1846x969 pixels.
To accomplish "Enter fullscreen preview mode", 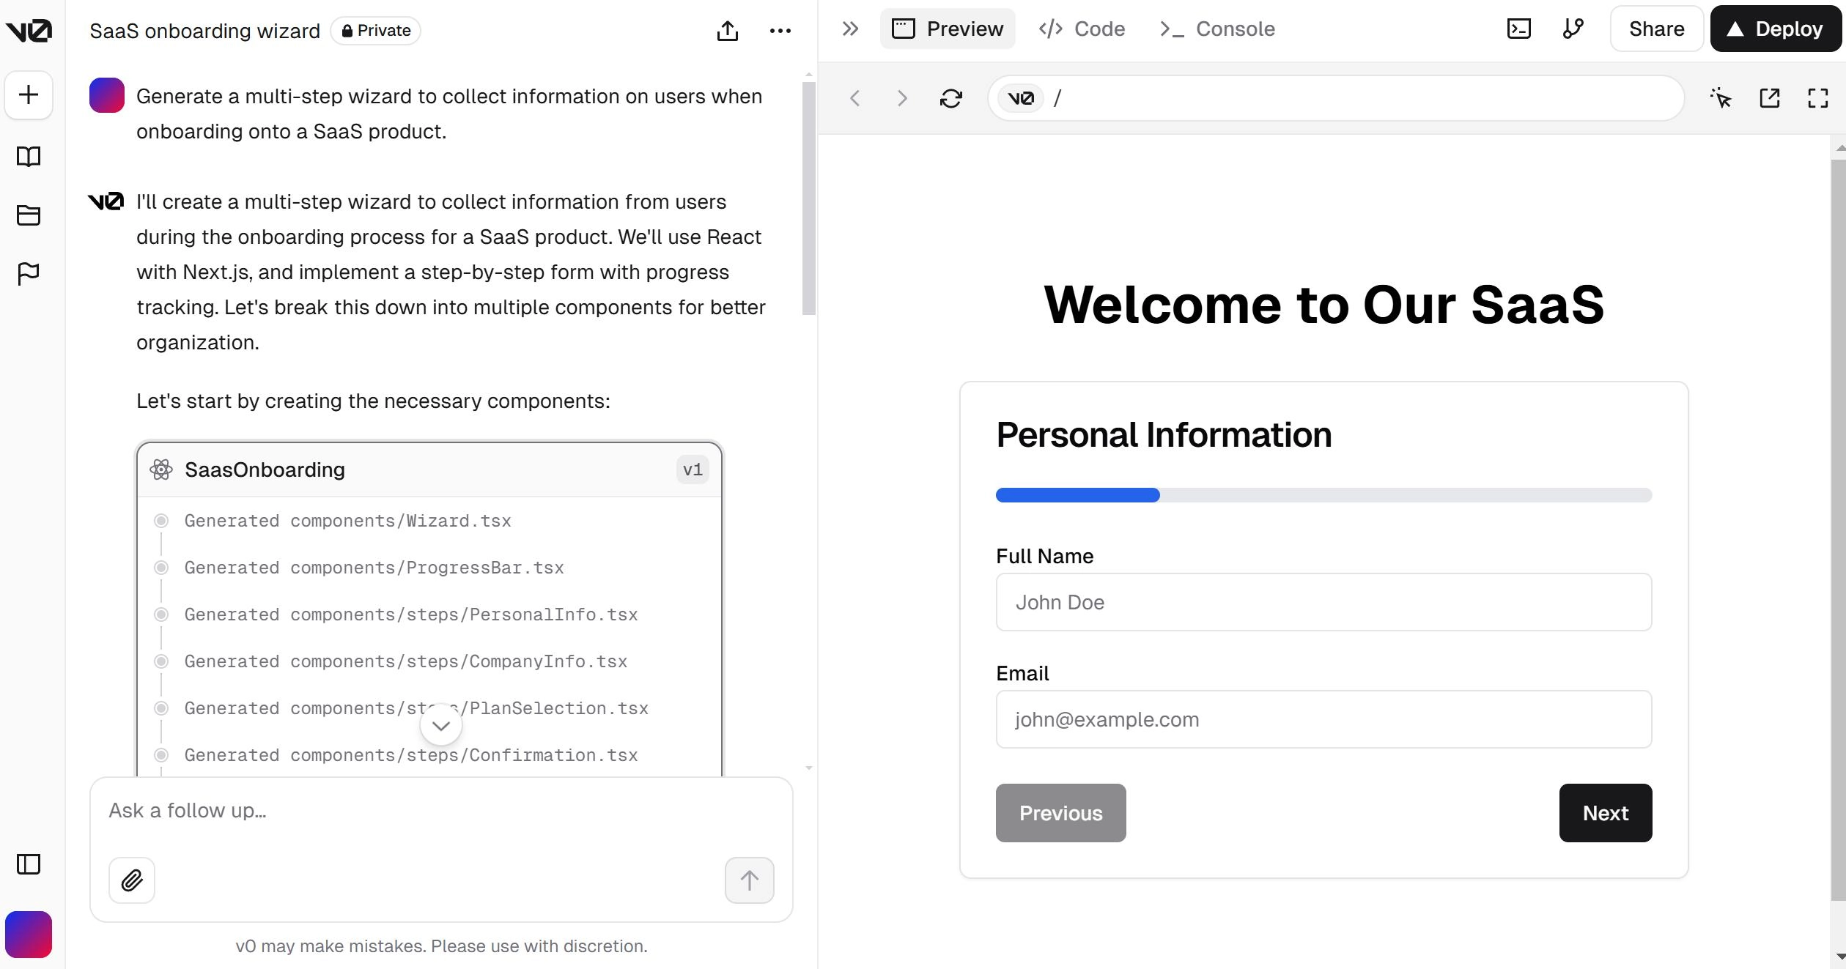I will coord(1817,98).
